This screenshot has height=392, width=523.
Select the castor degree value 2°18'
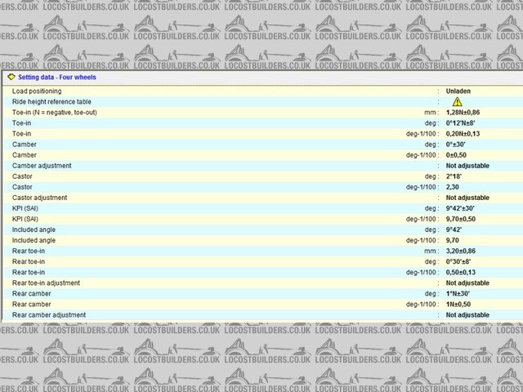point(455,176)
